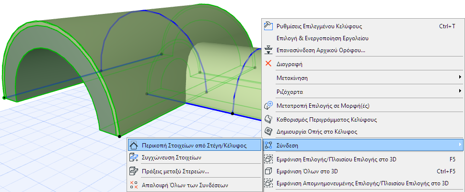Select Καθορισμός Περιγράμματος Κελύφους
465x192 pixels.
[362, 120]
